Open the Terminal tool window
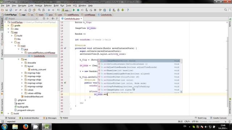This screenshot has height=130, width=232. (10, 118)
